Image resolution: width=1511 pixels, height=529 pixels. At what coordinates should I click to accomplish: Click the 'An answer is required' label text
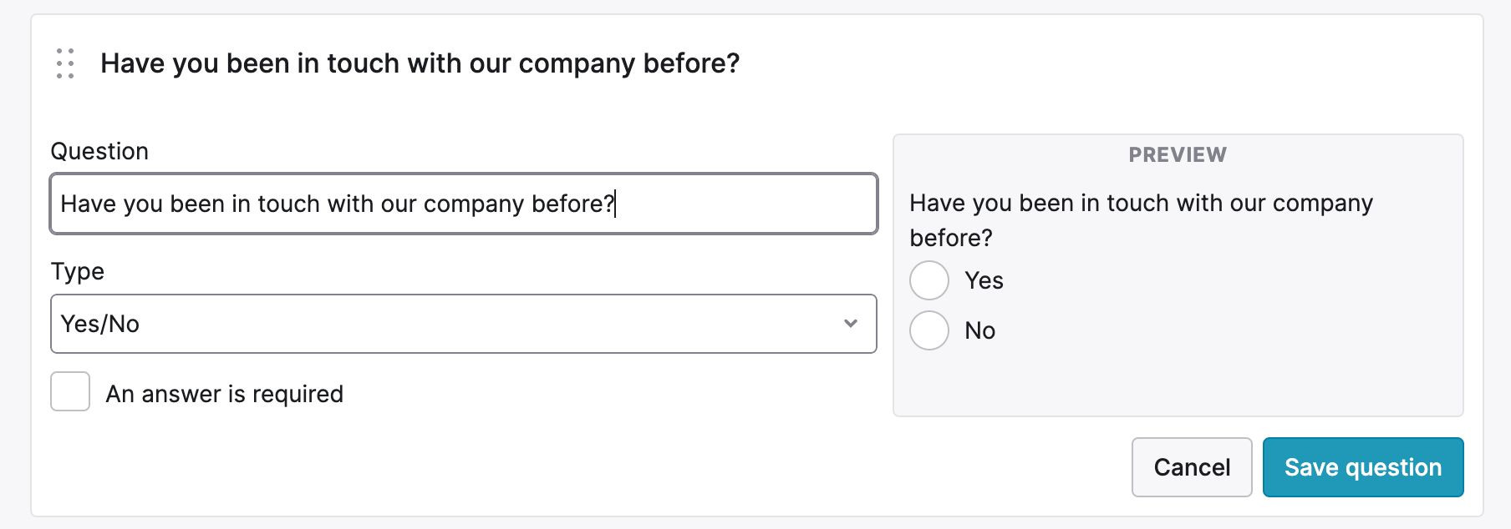tap(225, 394)
